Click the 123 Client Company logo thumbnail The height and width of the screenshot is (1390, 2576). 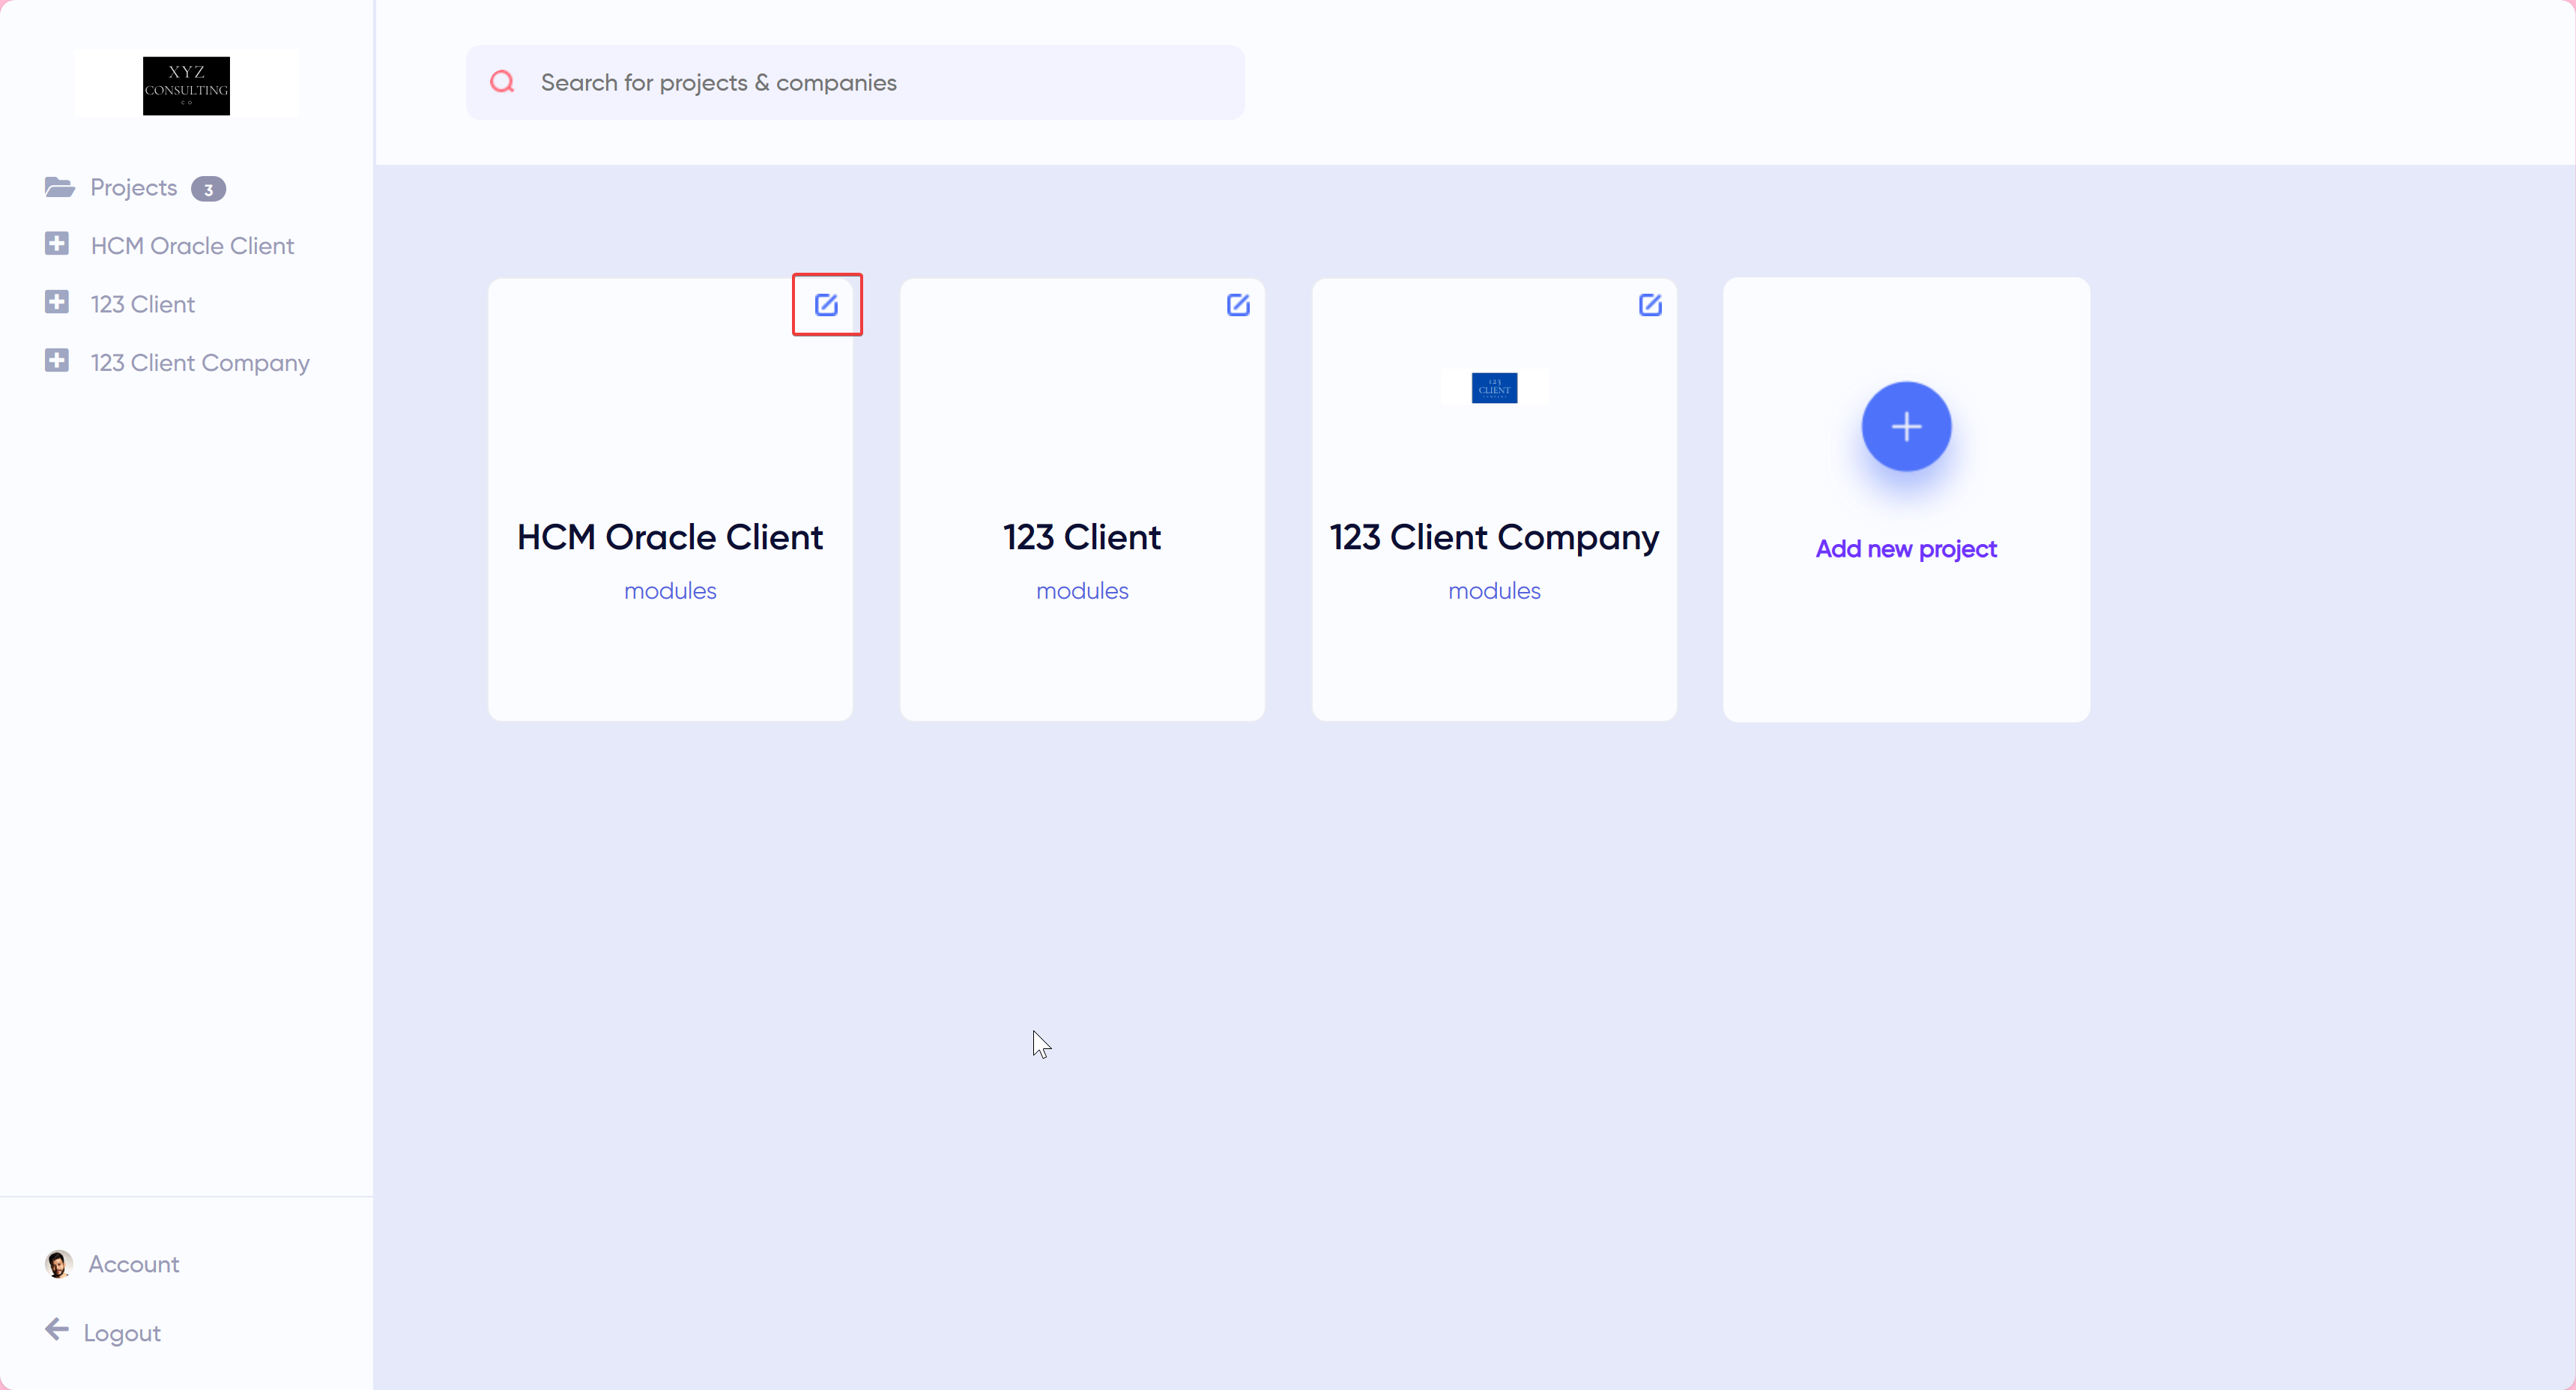1494,388
